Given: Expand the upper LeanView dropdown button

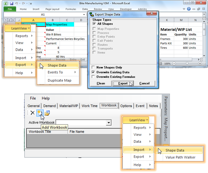Looking at the screenshot, I should [18, 28].
